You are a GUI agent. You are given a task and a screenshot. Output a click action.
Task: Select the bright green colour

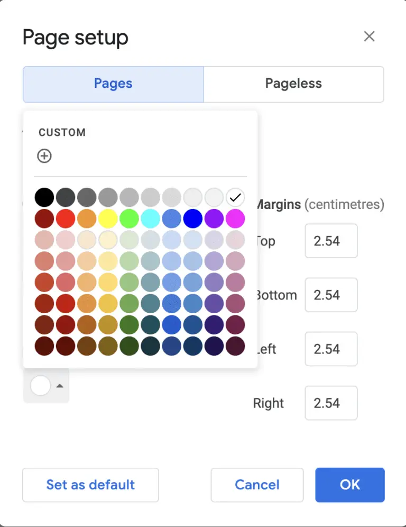[129, 218]
